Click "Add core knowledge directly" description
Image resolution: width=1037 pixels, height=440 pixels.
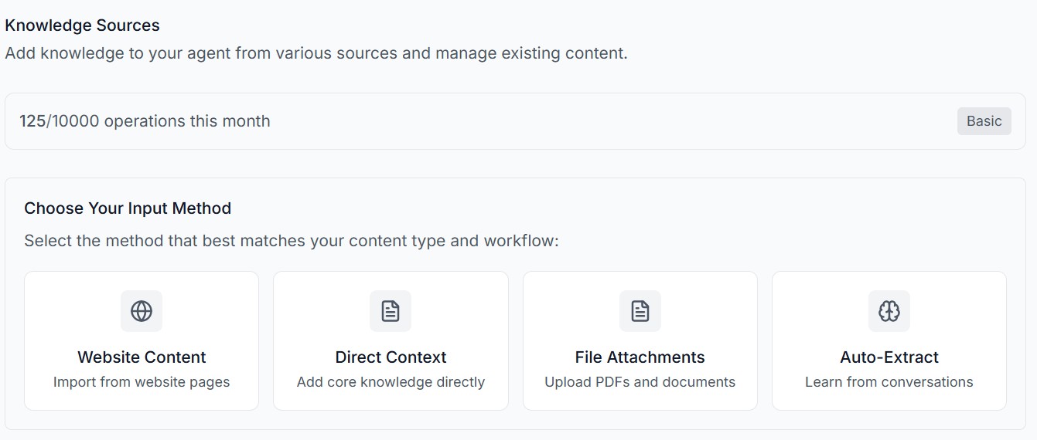[x=391, y=382]
